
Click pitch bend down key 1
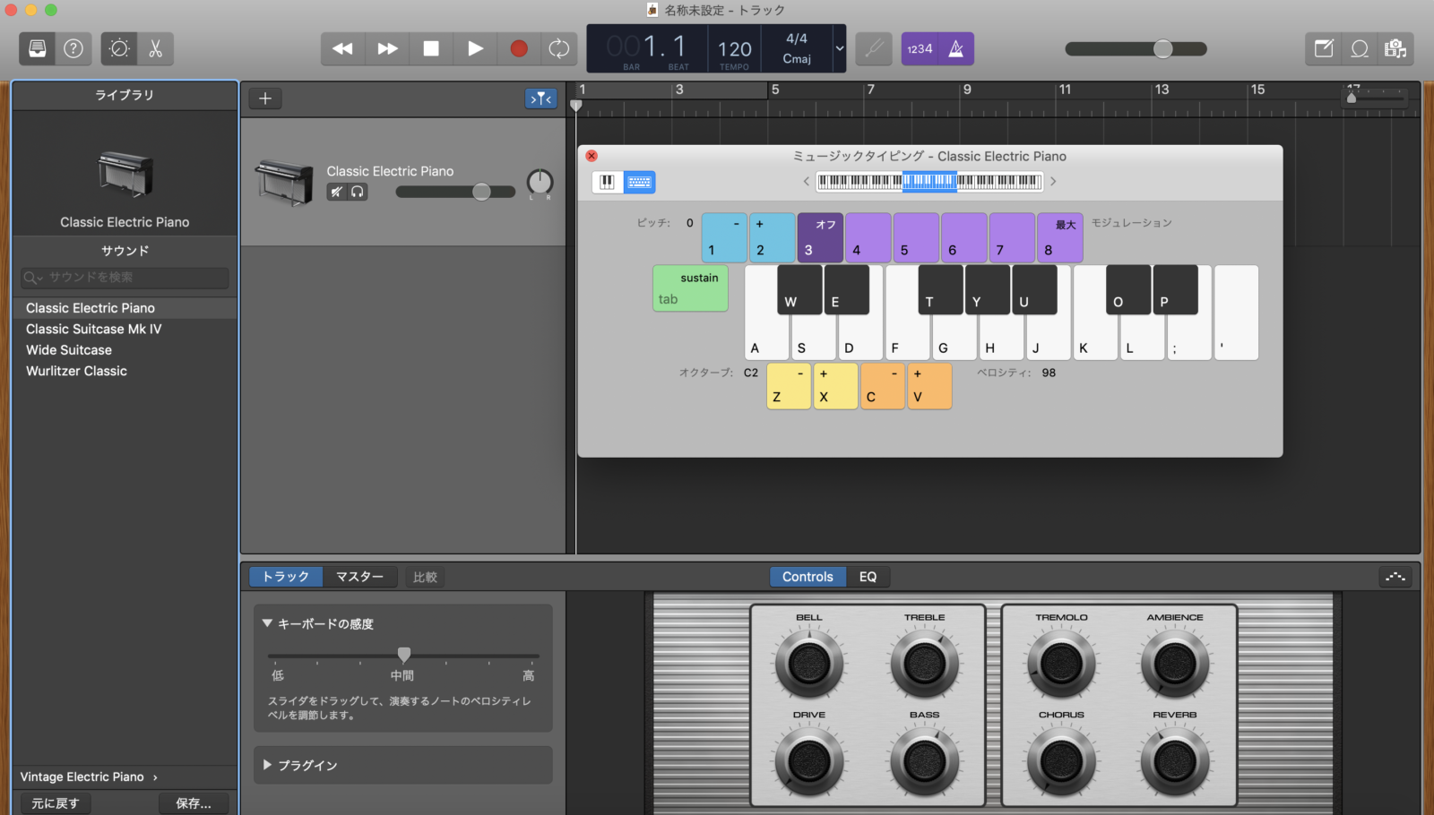pyautogui.click(x=724, y=237)
